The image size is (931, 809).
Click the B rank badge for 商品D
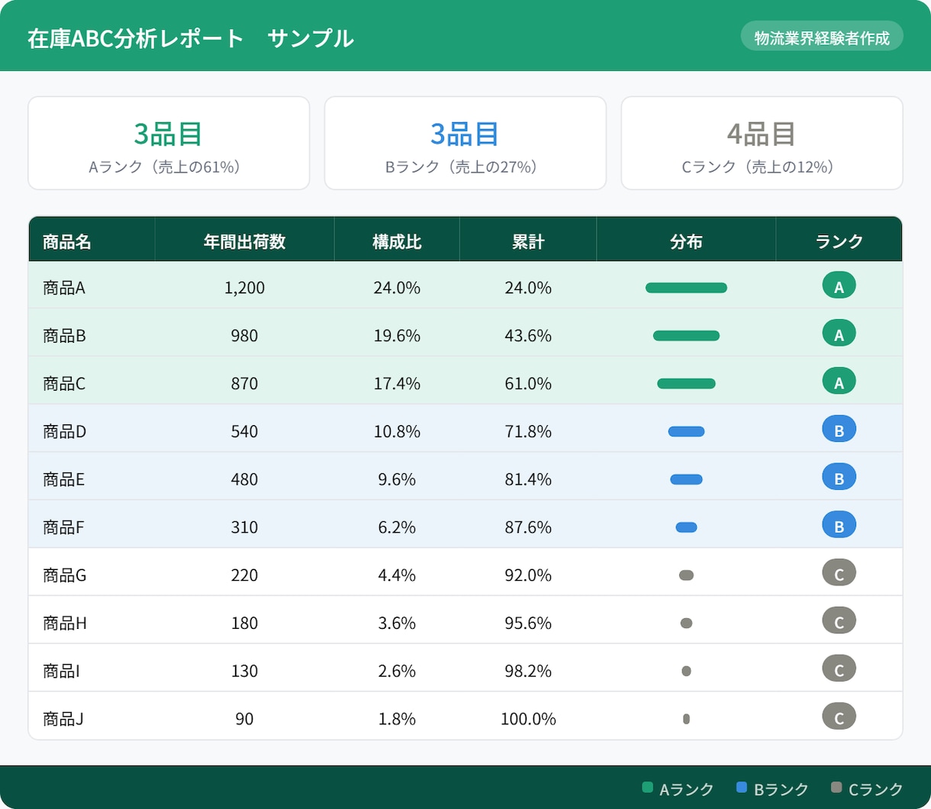coord(839,429)
